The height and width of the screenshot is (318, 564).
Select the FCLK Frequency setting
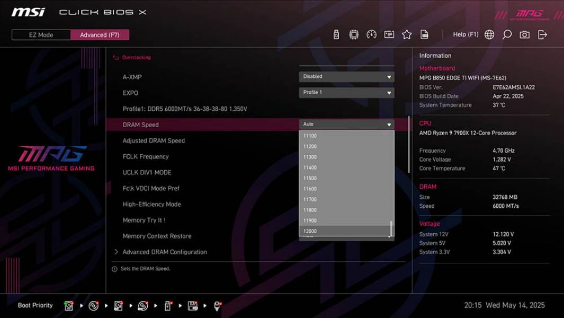tap(146, 157)
